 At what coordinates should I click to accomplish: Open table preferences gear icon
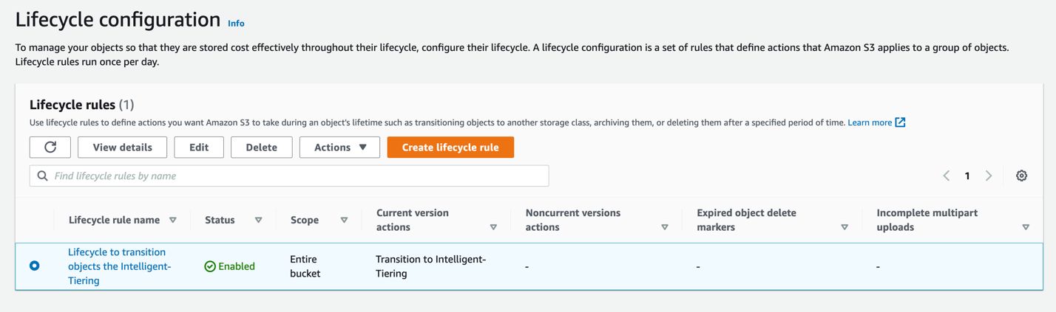click(1021, 176)
